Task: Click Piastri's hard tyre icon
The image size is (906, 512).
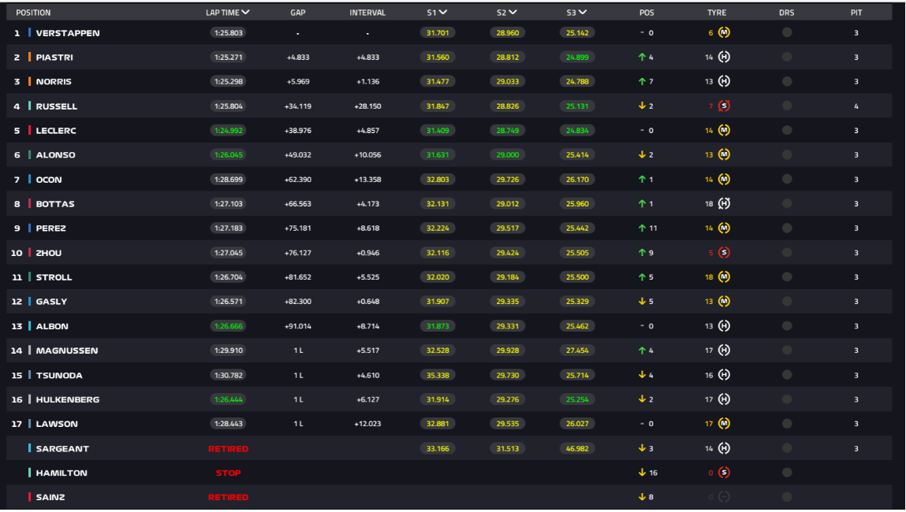Action: coord(724,58)
